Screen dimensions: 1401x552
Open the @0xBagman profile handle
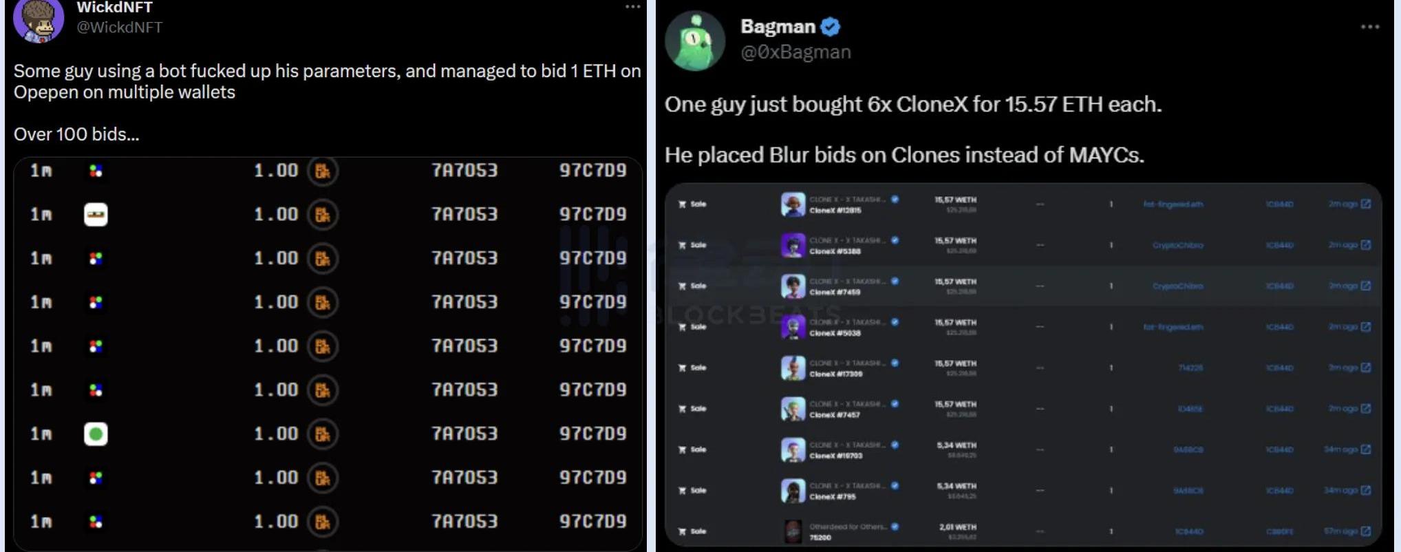coord(795,52)
